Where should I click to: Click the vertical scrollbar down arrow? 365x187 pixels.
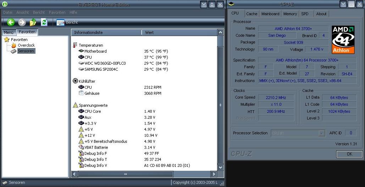pos(220,167)
